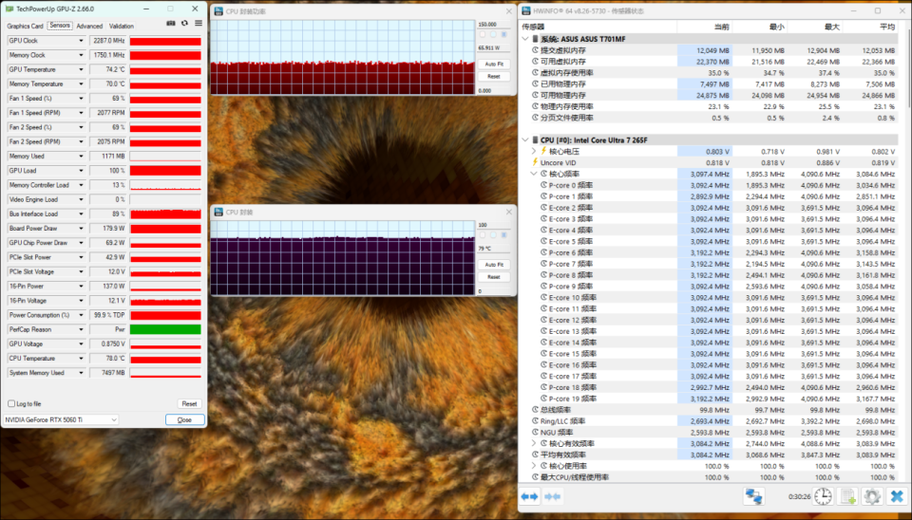Expand the 核心频率 tree row
The width and height of the screenshot is (912, 520).
534,174
